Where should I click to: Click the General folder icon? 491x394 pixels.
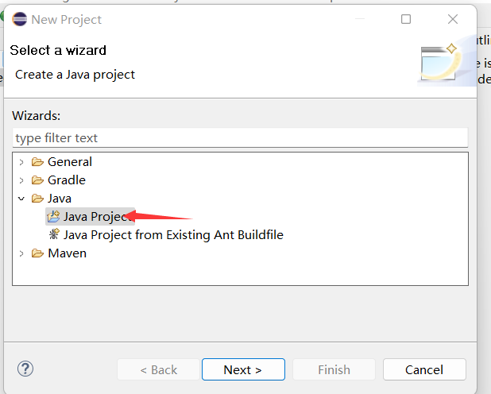click(x=37, y=162)
